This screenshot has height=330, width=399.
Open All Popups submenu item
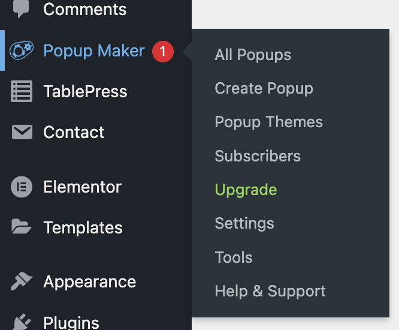point(253,55)
